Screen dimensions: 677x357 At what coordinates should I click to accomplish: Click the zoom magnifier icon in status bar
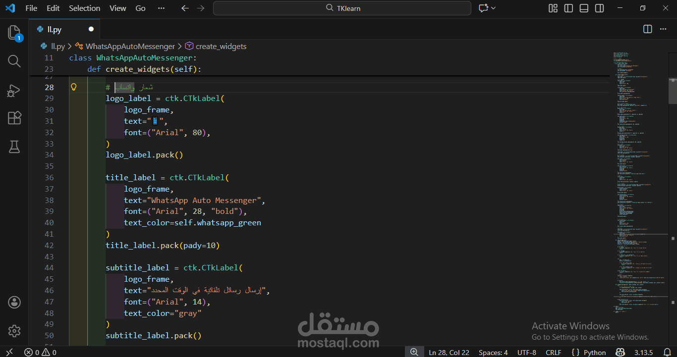(x=414, y=352)
